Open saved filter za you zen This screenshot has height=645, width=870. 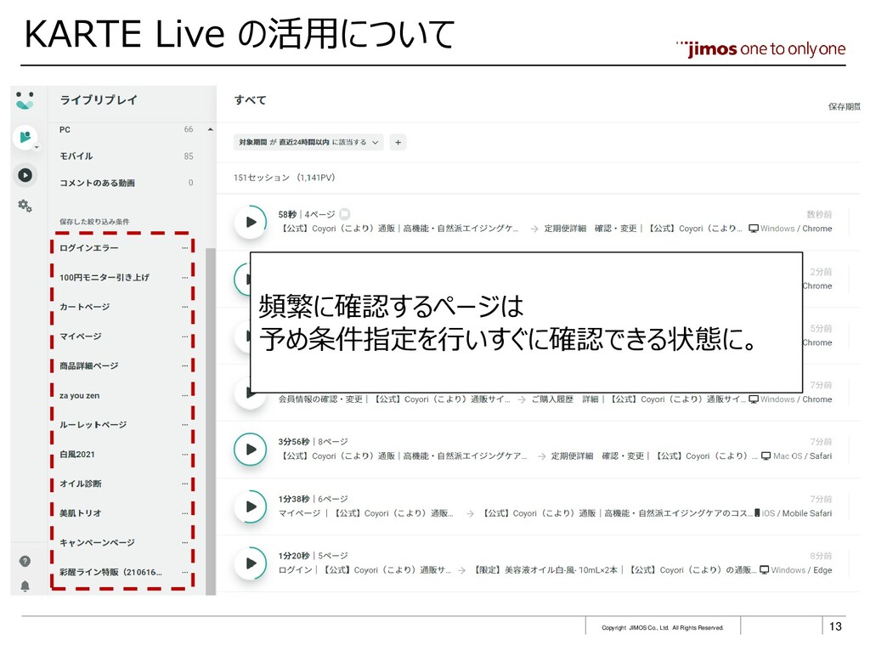(79, 396)
